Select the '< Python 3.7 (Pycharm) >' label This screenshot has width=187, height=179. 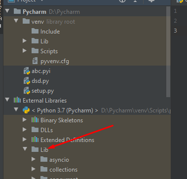coord(65,110)
